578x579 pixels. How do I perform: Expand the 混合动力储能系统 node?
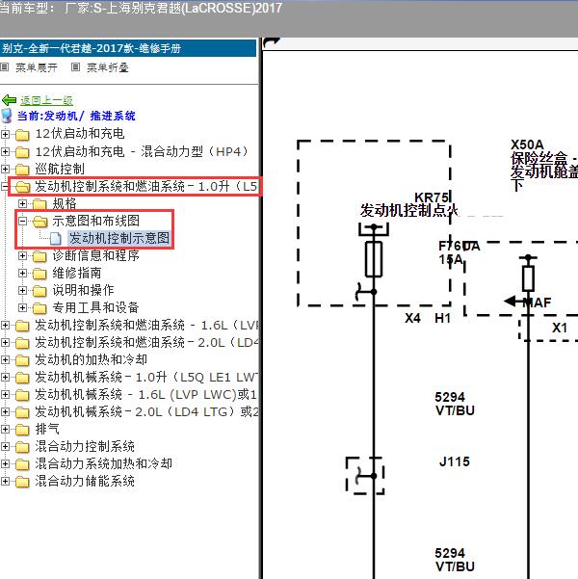[5, 481]
